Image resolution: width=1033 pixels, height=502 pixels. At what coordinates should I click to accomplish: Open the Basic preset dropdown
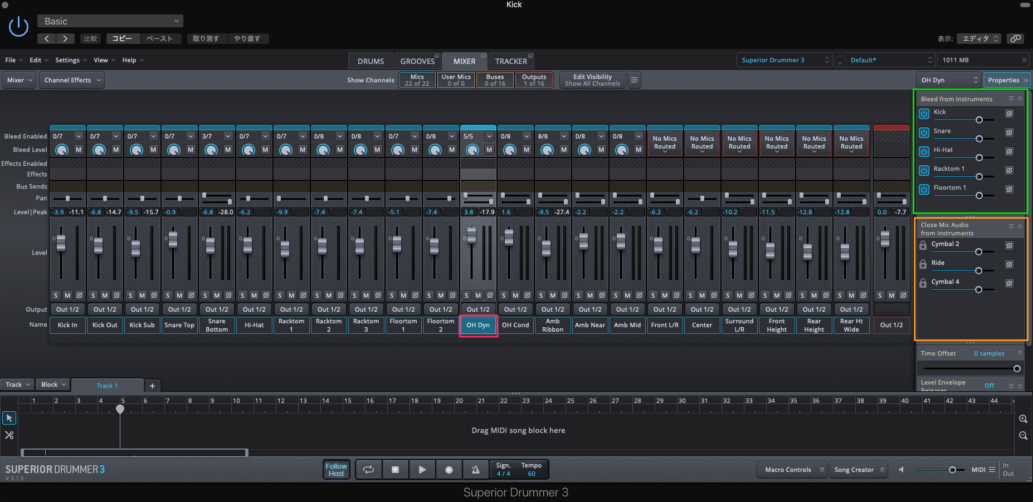point(110,21)
